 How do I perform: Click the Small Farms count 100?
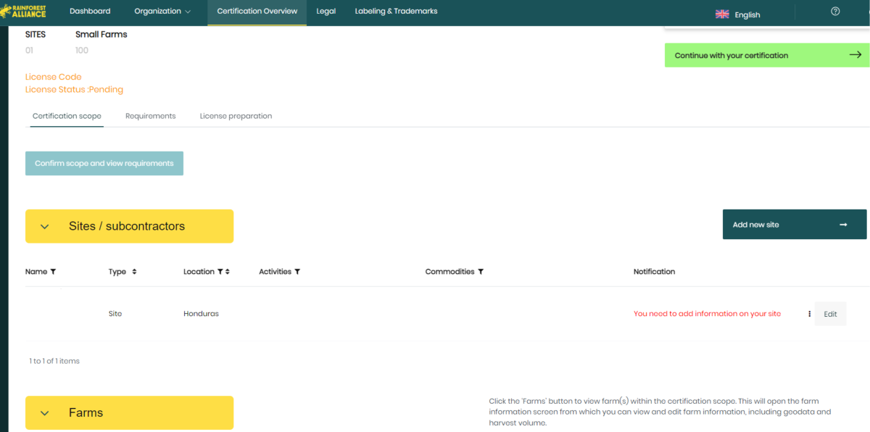(82, 51)
